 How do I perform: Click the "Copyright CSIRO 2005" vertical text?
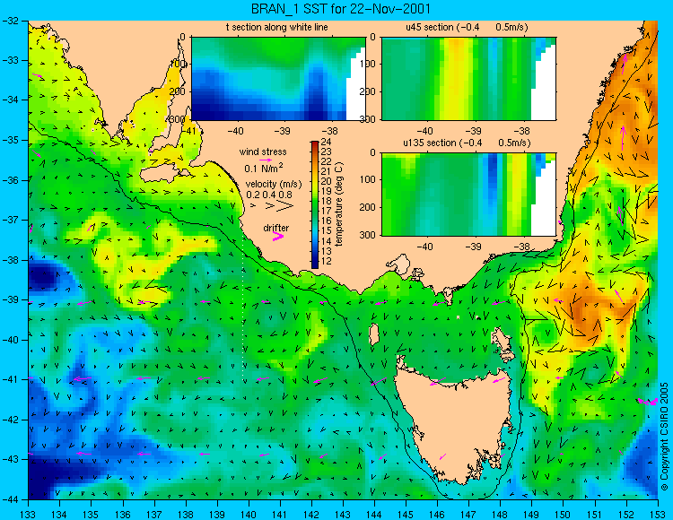click(664, 438)
